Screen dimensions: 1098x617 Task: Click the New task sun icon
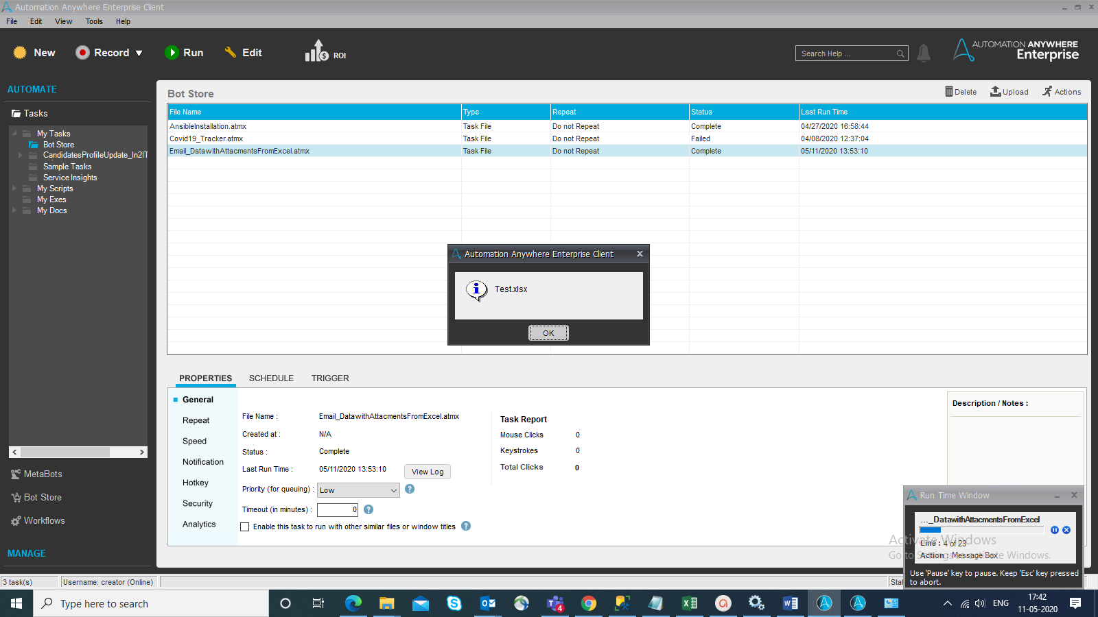pos(20,53)
